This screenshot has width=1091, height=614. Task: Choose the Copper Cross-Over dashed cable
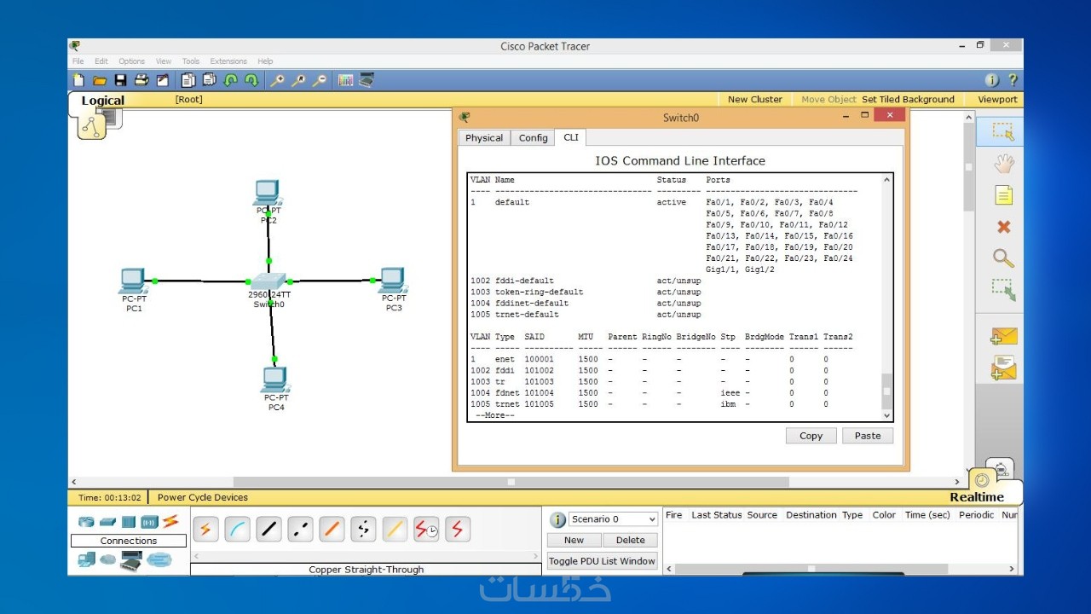(x=300, y=530)
